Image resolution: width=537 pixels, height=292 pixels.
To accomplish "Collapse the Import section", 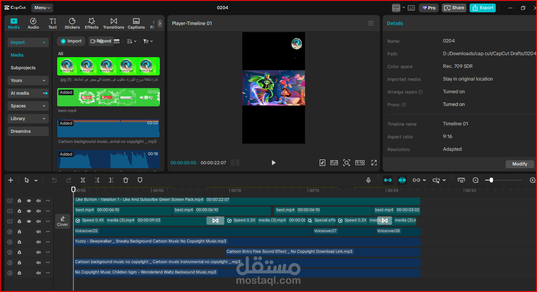I will click(x=28, y=42).
